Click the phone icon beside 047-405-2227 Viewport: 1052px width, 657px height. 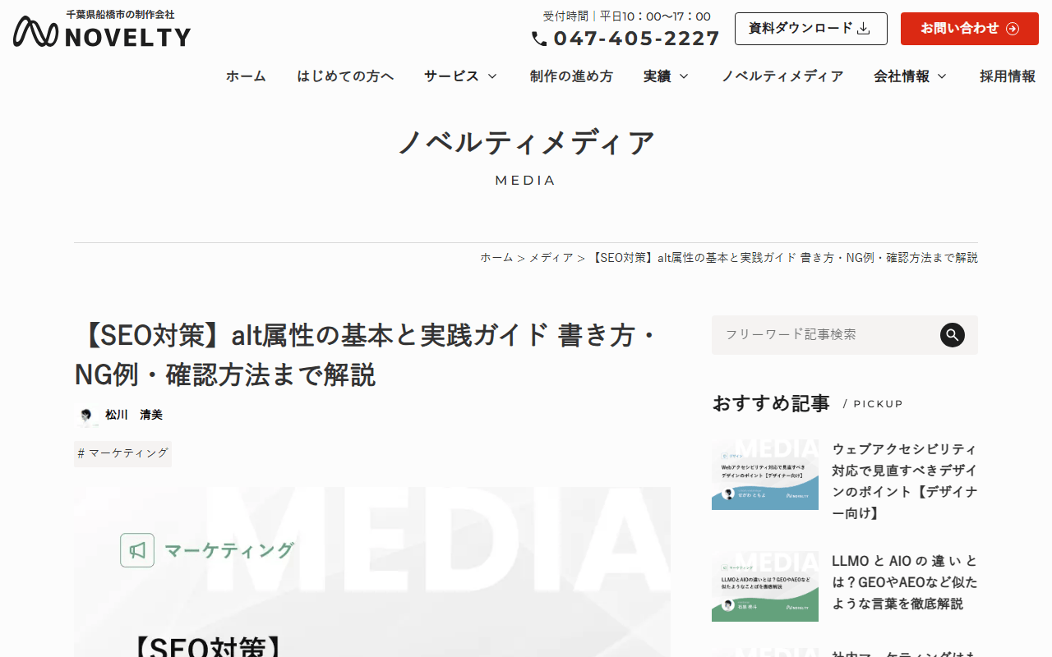click(x=539, y=39)
